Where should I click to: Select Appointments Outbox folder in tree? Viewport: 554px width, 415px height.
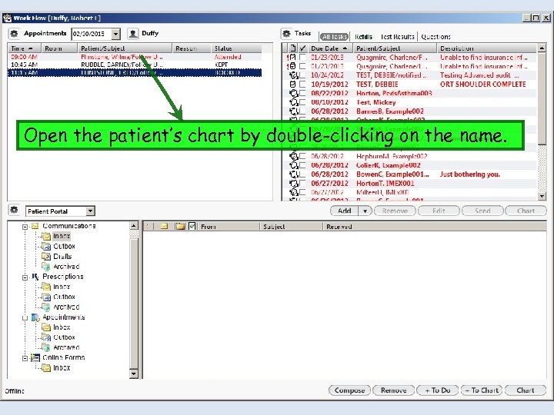pos(58,337)
